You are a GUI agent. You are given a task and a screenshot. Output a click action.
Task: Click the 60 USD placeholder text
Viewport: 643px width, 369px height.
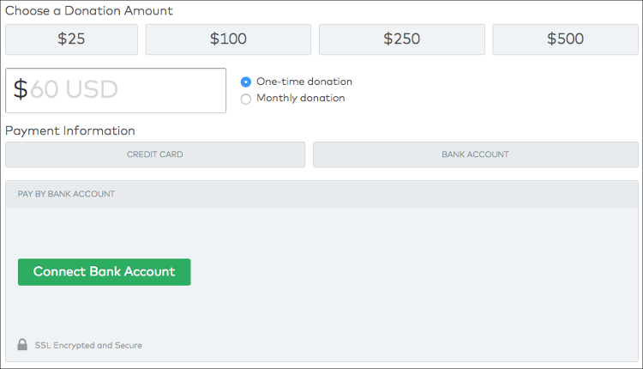(75, 89)
